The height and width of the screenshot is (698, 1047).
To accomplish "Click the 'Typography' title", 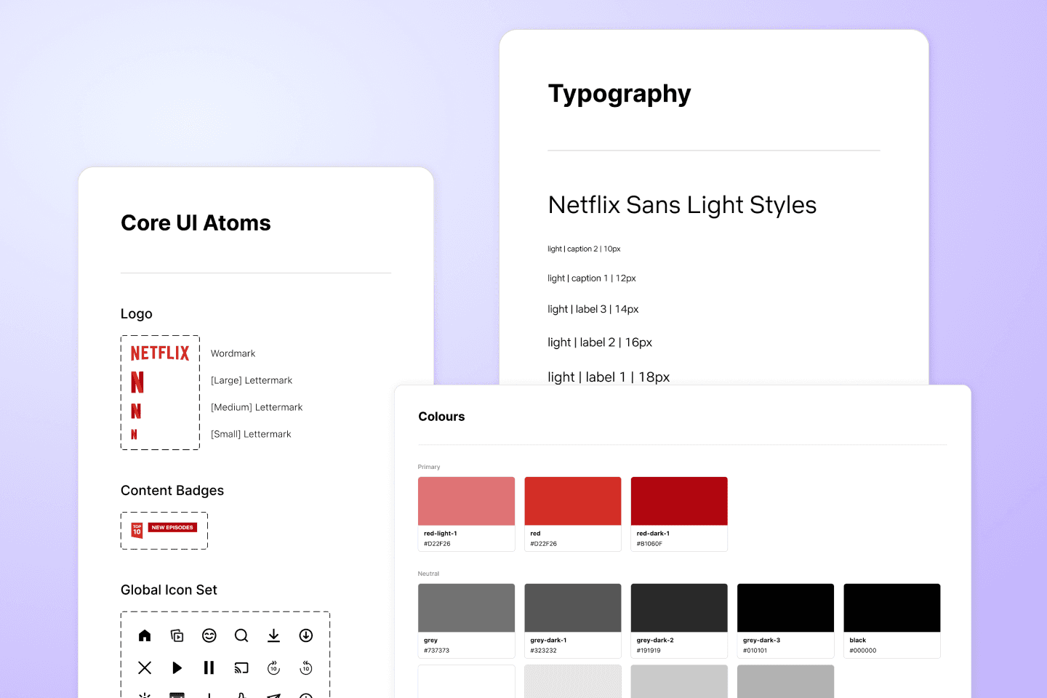I will pyautogui.click(x=619, y=95).
